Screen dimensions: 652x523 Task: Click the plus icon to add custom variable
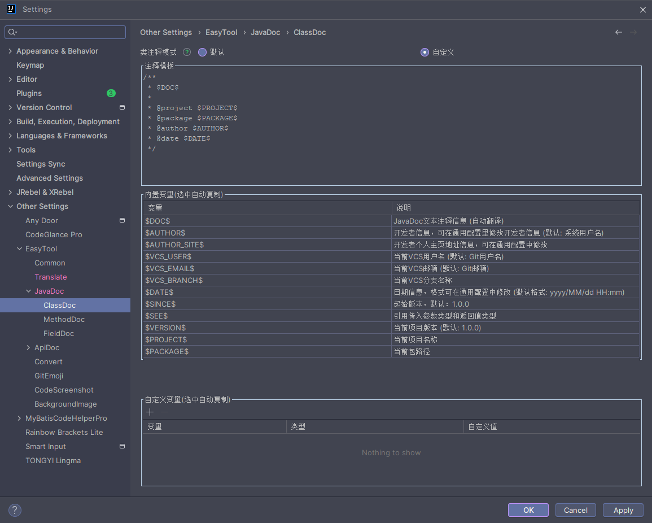(150, 412)
